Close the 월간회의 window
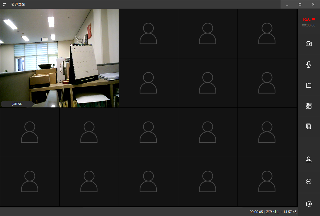320x216 pixels. pyautogui.click(x=313, y=4)
